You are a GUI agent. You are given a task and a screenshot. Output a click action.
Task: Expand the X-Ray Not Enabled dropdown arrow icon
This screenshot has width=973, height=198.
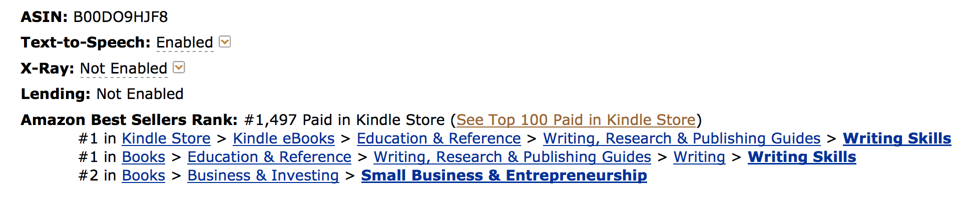179,67
